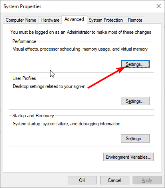The image size is (165, 188).
Task: Open the Hardware tab
Action: tap(50, 20)
